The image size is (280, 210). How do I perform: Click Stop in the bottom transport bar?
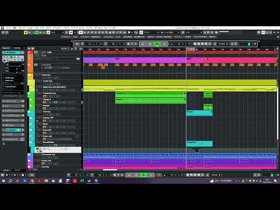pos(136,175)
